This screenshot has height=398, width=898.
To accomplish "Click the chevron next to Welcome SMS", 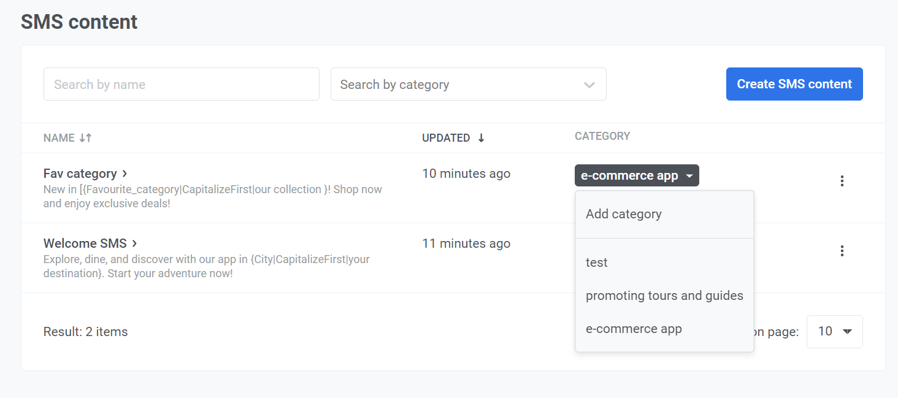I will (134, 243).
